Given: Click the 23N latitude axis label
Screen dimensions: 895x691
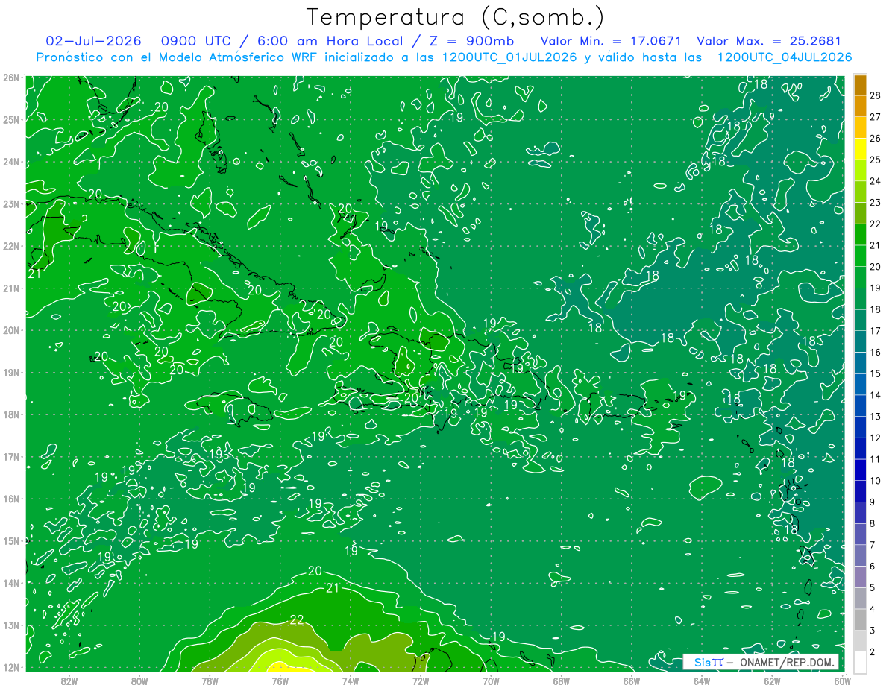Looking at the screenshot, I should pyautogui.click(x=11, y=203).
